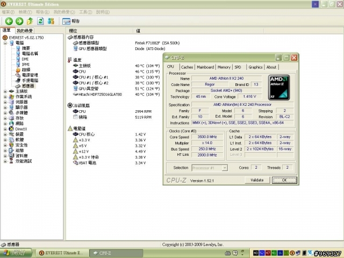
Task: Select the DirectX icon in tree
Action: (x=11, y=129)
